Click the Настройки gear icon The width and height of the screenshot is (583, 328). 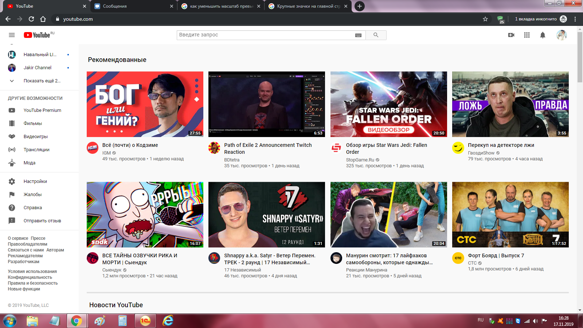pyautogui.click(x=12, y=181)
